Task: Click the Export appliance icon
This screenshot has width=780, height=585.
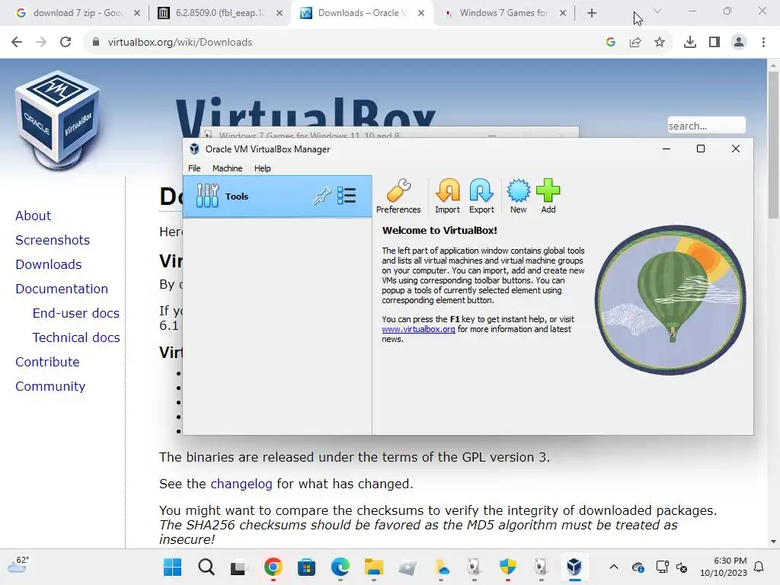Action: tap(481, 196)
